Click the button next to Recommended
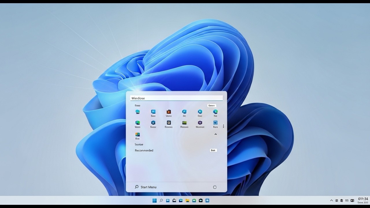Image resolution: width=370 pixels, height=208 pixels. click(x=213, y=151)
